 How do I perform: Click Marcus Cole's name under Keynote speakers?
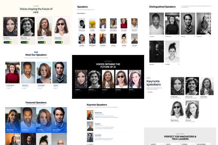pyautogui.click(x=189, y=97)
